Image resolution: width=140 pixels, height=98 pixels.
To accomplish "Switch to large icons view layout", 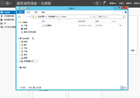I will tap(125, 88).
